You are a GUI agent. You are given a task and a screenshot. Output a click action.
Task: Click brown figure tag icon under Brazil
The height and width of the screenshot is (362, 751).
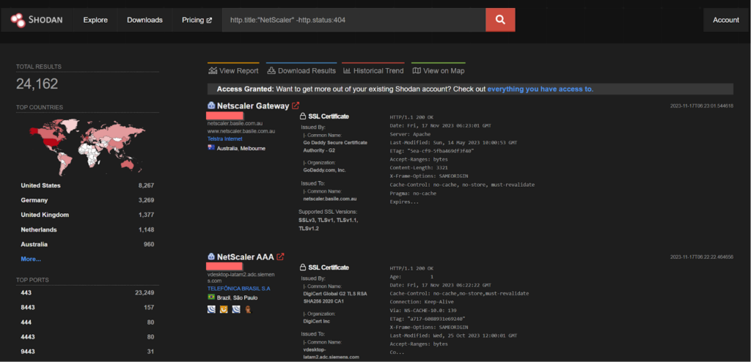tap(248, 309)
